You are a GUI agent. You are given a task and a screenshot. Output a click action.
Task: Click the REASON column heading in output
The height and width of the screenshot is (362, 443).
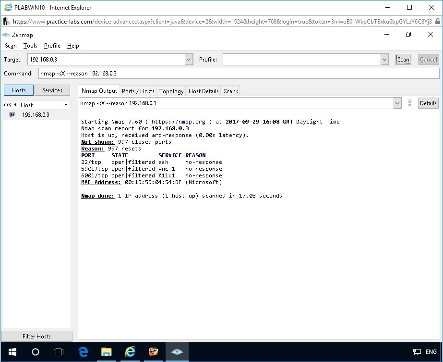[x=195, y=155]
